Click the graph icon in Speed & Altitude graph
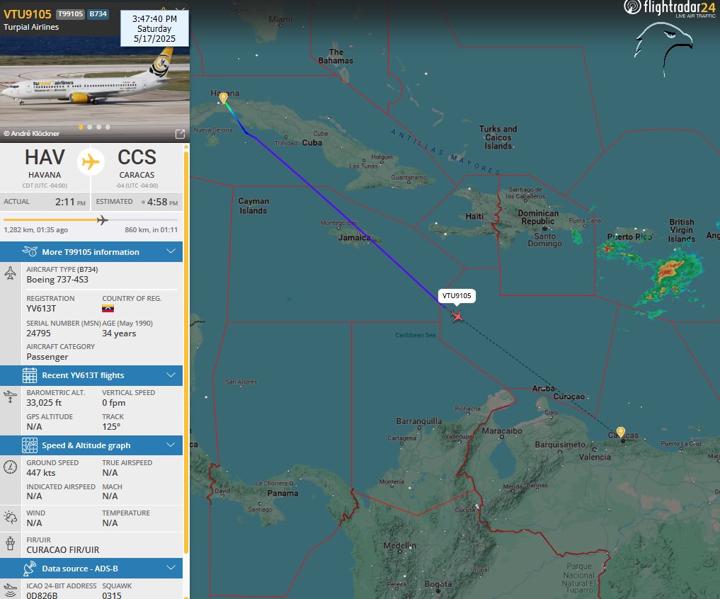 (x=30, y=445)
